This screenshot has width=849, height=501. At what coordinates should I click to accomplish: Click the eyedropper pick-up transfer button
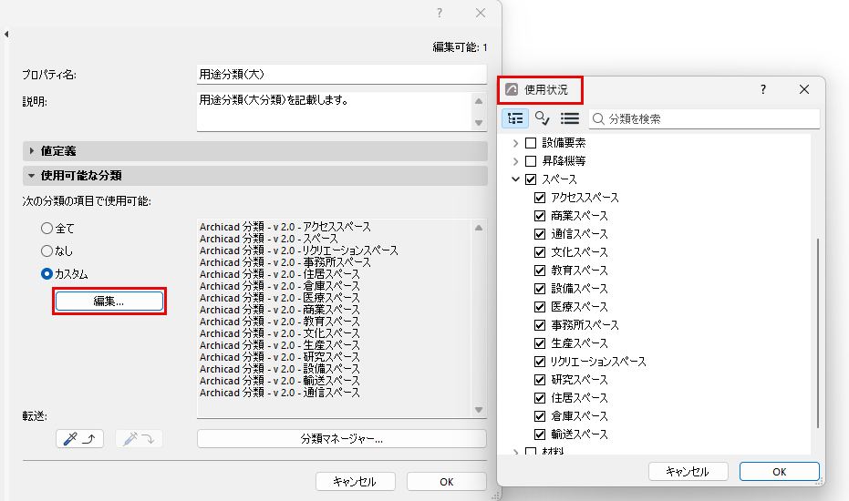point(79,439)
